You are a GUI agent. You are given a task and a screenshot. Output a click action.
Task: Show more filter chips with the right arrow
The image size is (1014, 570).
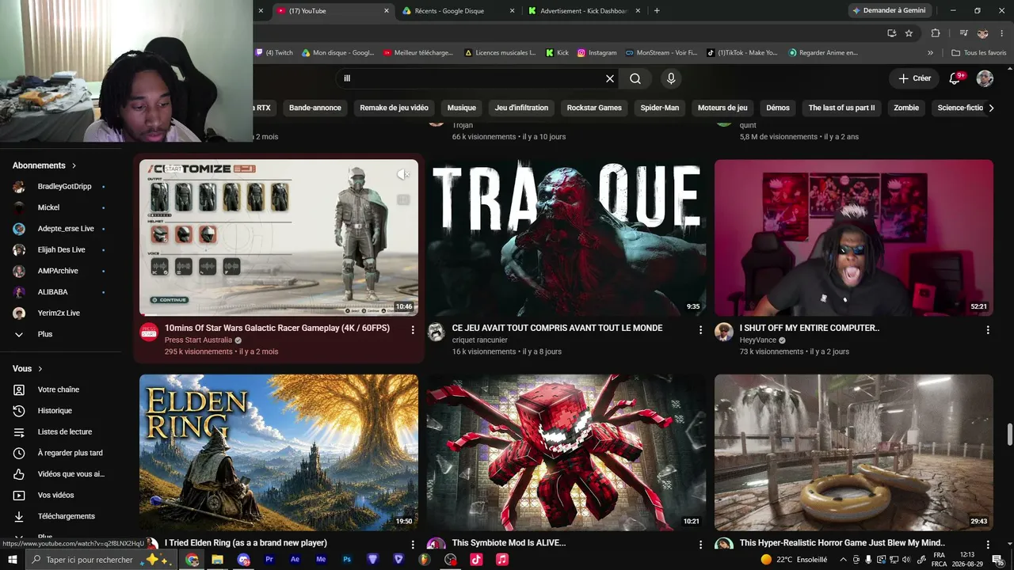tap(990, 108)
